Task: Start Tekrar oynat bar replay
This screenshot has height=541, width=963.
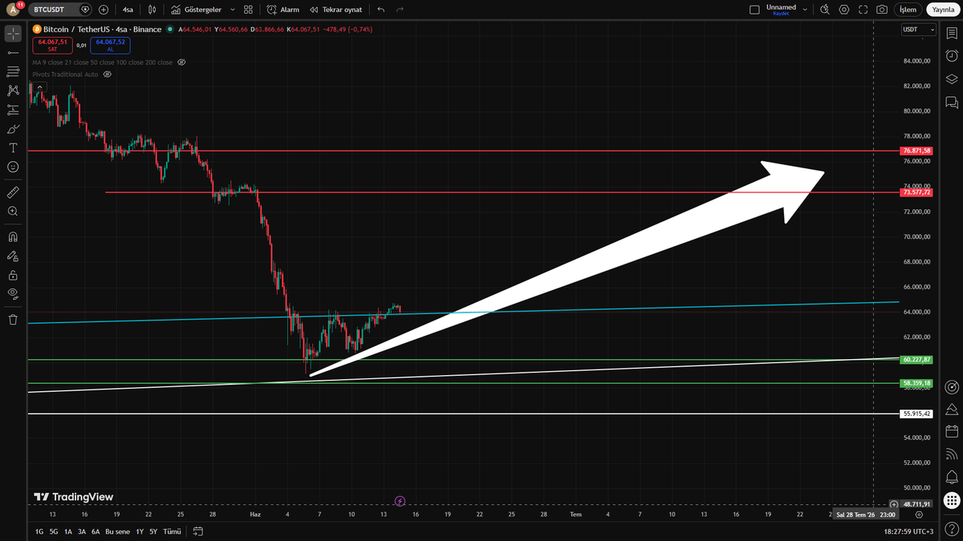Action: tap(335, 10)
